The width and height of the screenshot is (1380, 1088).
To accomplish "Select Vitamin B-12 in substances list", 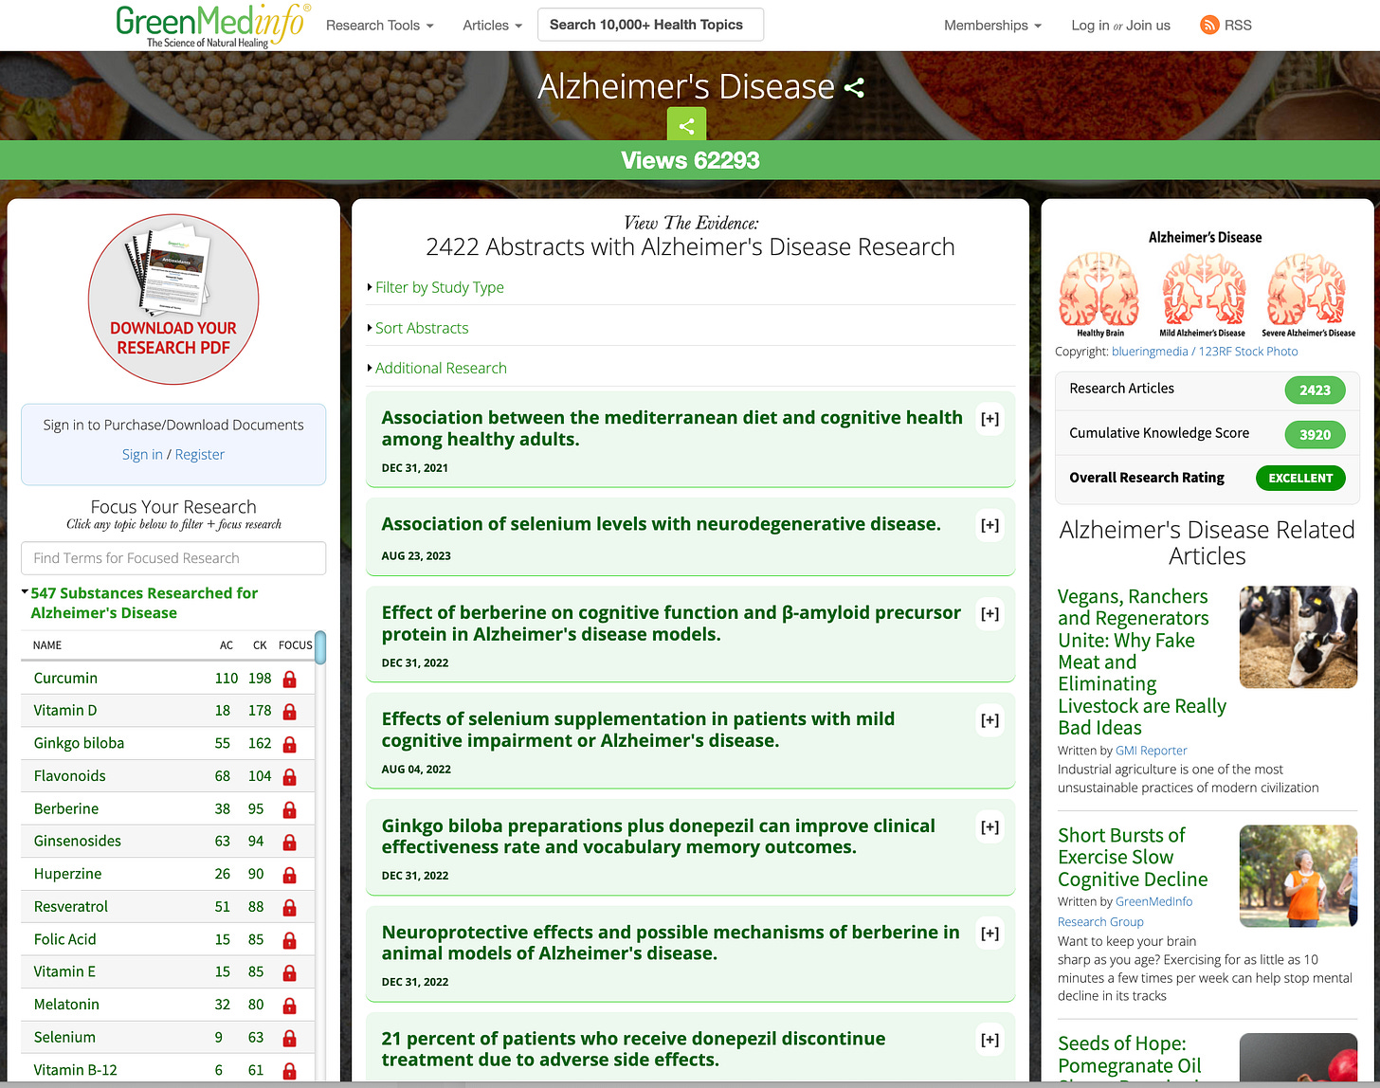I will click(76, 1071).
